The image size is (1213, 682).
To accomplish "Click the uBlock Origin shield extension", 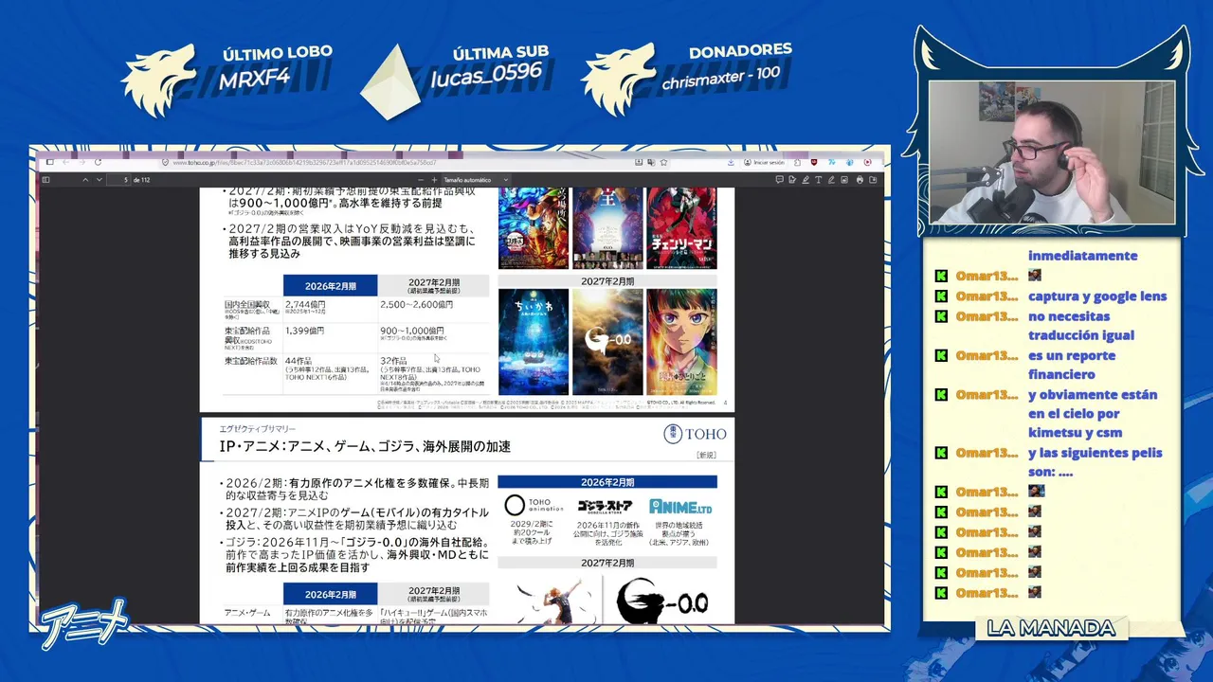I will pos(814,162).
